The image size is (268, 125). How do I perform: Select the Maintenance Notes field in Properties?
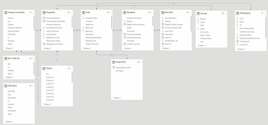(x=53, y=41)
